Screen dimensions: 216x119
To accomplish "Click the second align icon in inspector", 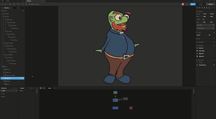I will coord(199,8).
